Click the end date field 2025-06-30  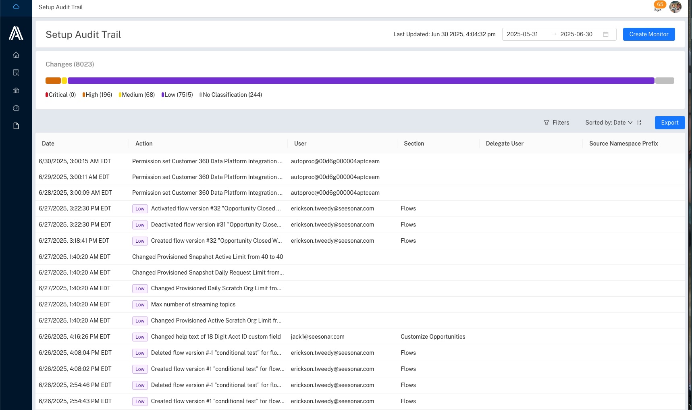pyautogui.click(x=576, y=34)
